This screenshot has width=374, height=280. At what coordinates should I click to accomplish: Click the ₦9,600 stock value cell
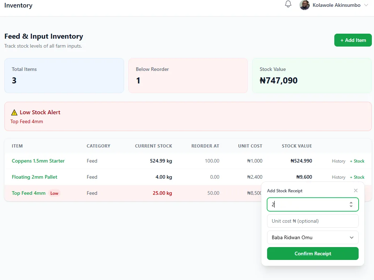[304, 177]
